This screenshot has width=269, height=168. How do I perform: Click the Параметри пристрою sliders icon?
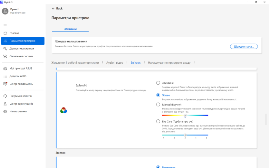coord(5,41)
